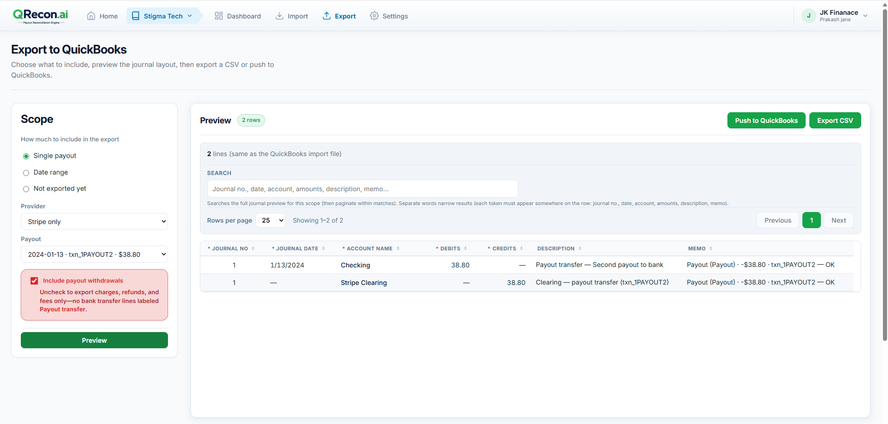This screenshot has width=888, height=424.
Task: Click the green Preview button
Action: 94,340
